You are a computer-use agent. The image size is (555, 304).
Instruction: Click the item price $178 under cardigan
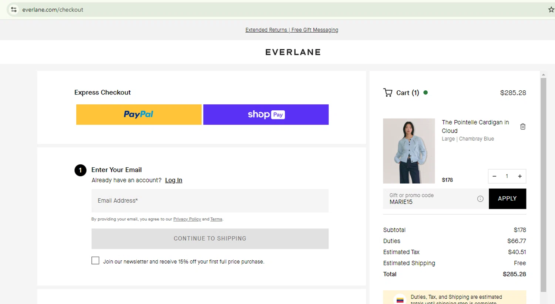point(447,180)
